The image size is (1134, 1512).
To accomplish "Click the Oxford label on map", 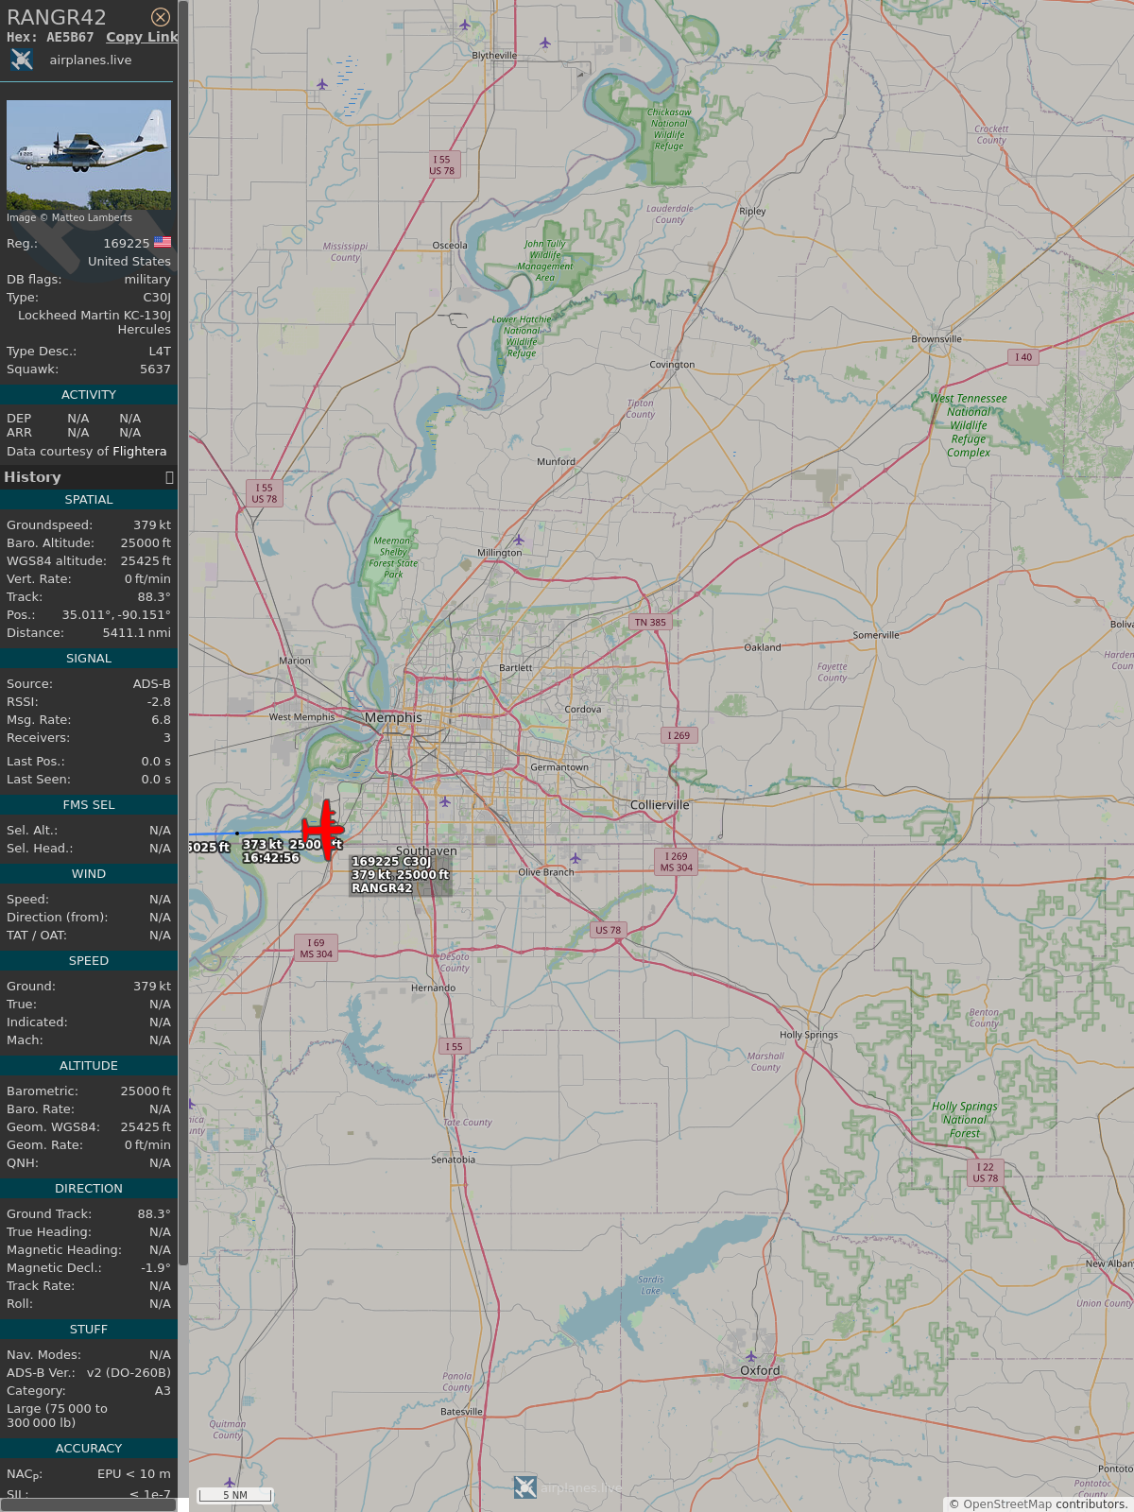I will point(760,1370).
